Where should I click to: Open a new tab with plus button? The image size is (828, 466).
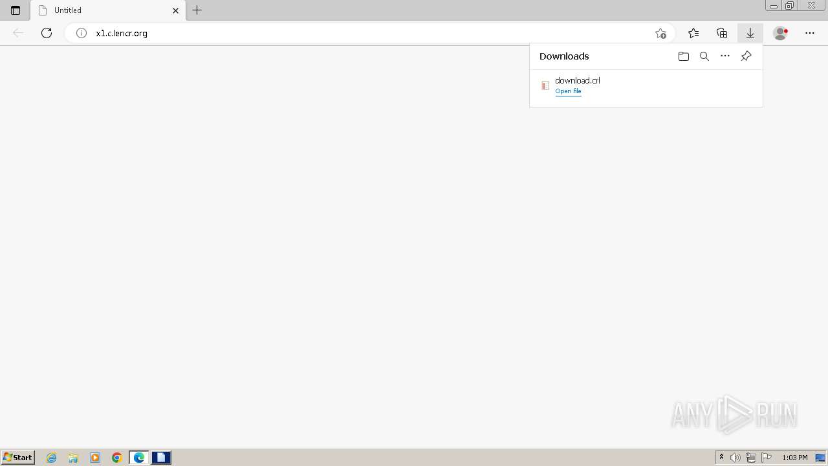point(197,10)
